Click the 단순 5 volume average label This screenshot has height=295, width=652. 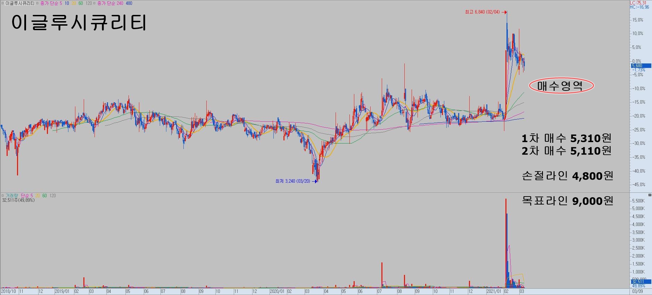click(x=27, y=196)
